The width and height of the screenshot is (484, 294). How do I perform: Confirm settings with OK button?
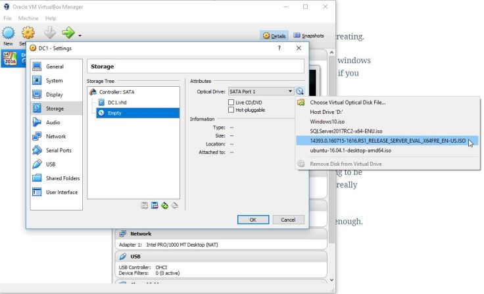click(x=253, y=220)
